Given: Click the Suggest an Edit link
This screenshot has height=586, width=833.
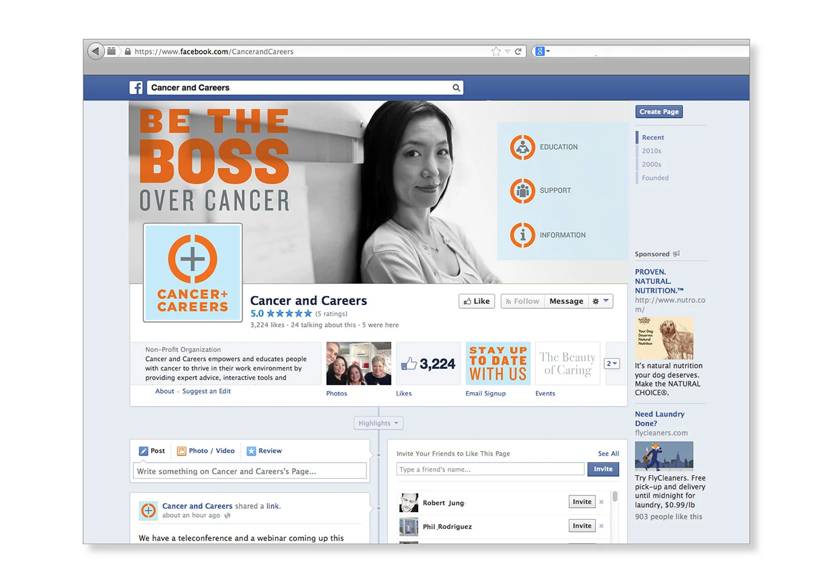Looking at the screenshot, I should click(207, 392).
